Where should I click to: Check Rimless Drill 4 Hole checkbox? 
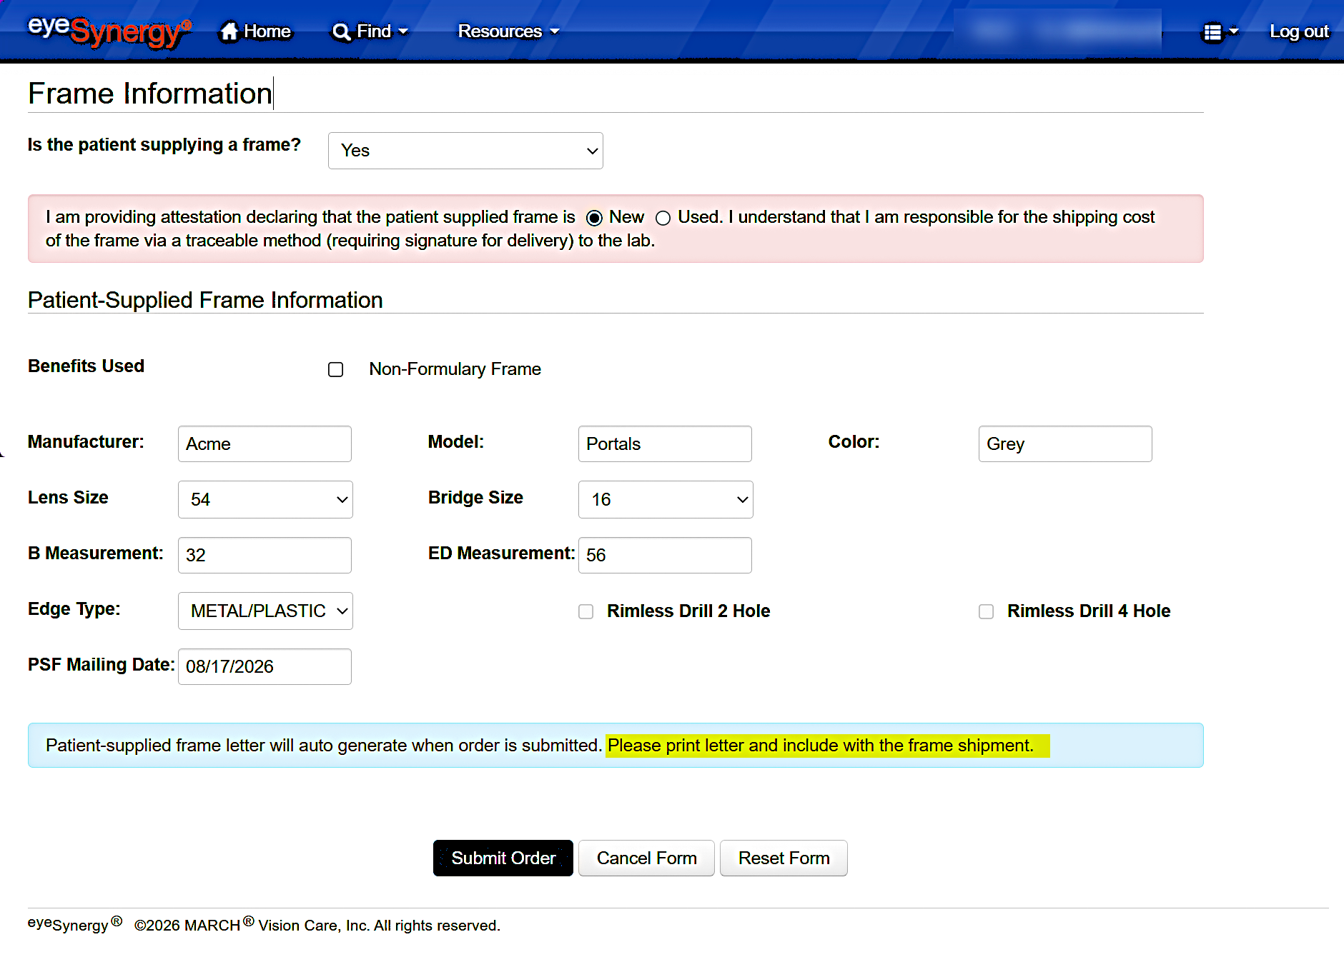point(986,611)
